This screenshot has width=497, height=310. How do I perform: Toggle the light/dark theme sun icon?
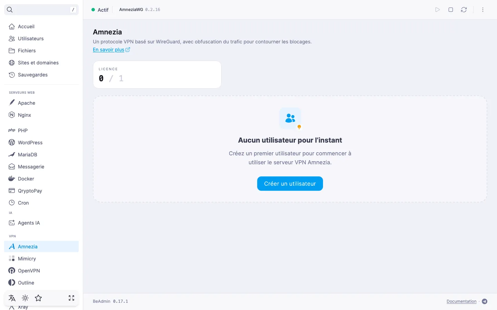(x=25, y=298)
